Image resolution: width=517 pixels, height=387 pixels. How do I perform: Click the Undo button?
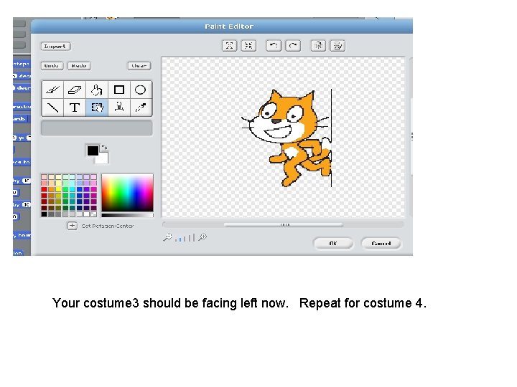coord(52,65)
